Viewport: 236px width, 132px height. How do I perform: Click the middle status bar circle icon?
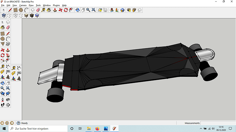pyautogui.click(x=7, y=123)
